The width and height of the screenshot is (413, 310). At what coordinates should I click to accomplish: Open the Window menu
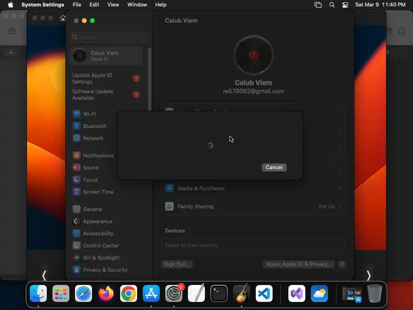point(137,4)
